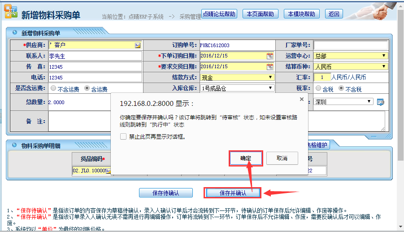Open the supplier lookup icon in 供应商 field

[138, 45]
